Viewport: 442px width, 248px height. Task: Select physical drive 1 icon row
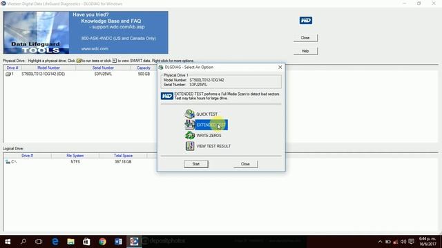9,74
